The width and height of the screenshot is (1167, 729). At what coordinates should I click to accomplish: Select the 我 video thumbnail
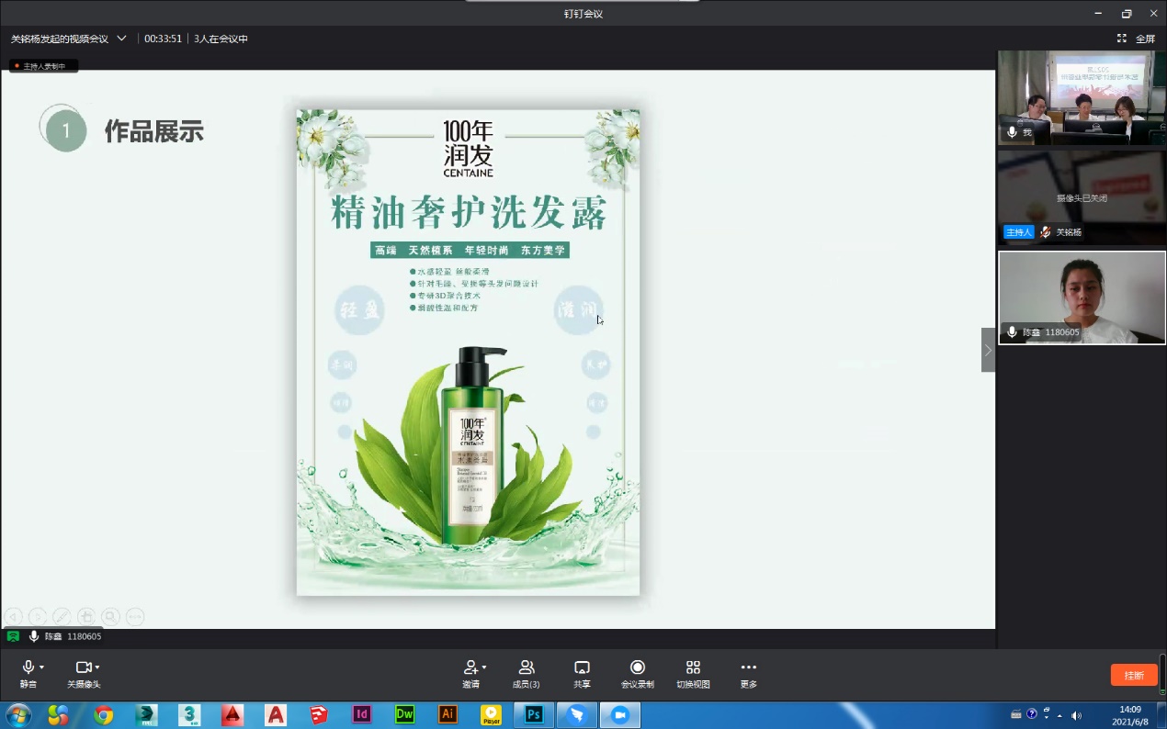pyautogui.click(x=1082, y=97)
